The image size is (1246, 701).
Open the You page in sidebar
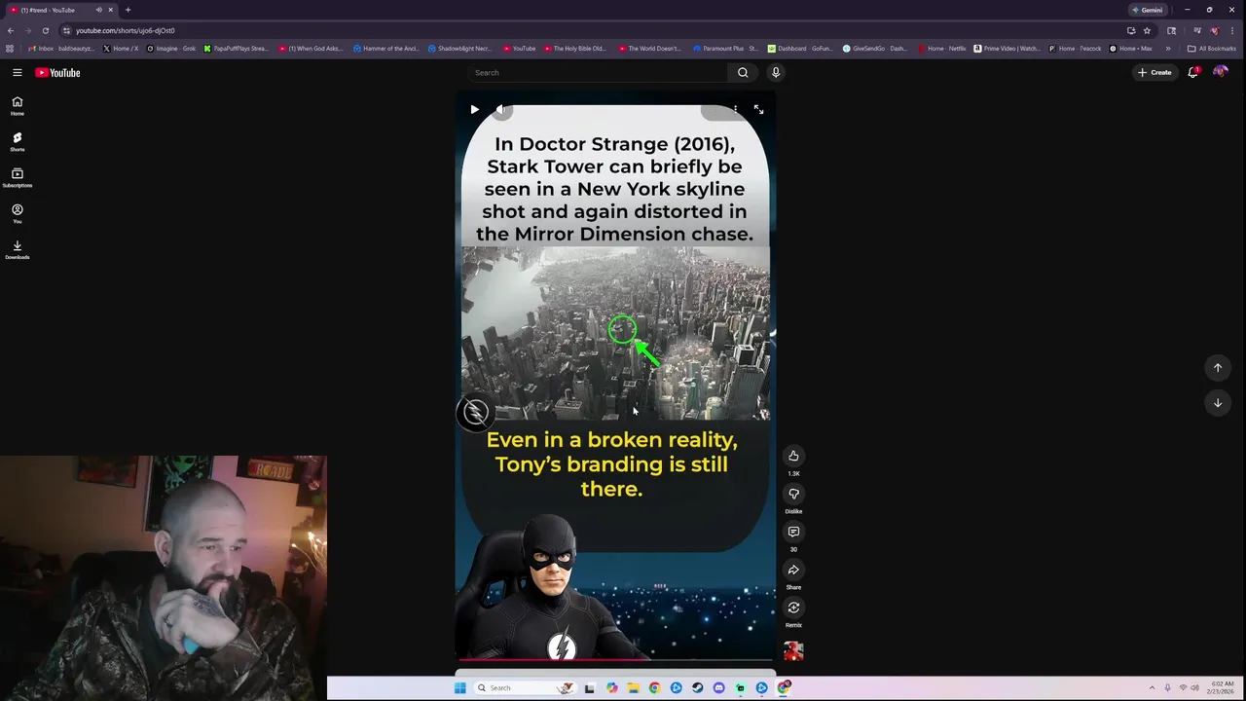click(x=17, y=214)
